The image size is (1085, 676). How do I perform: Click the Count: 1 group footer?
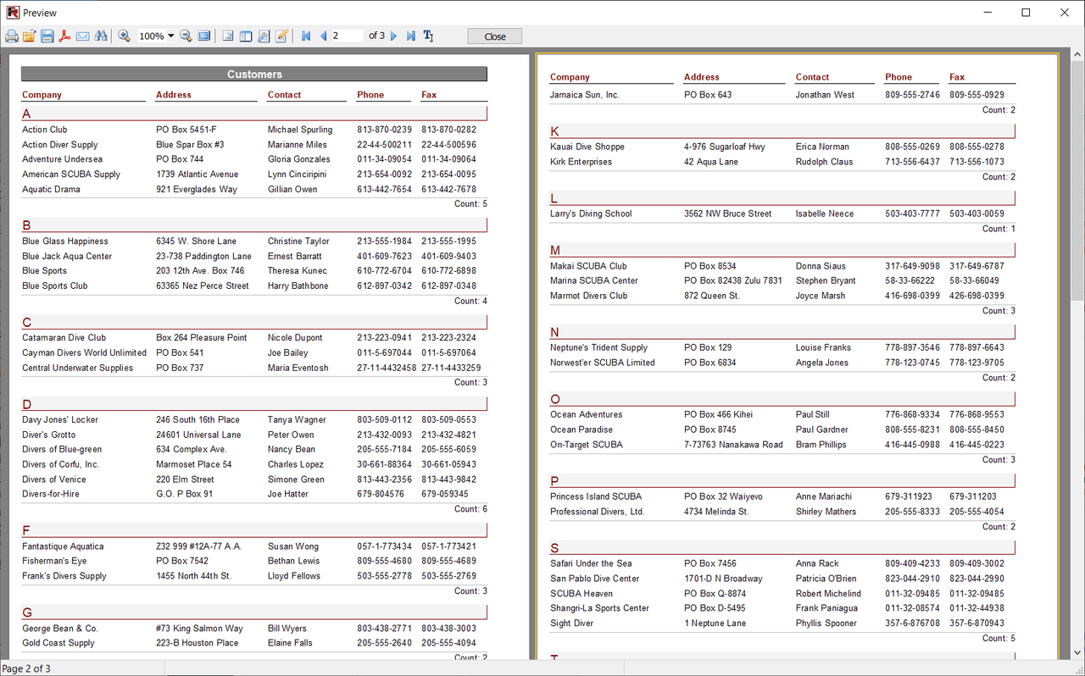(x=999, y=229)
